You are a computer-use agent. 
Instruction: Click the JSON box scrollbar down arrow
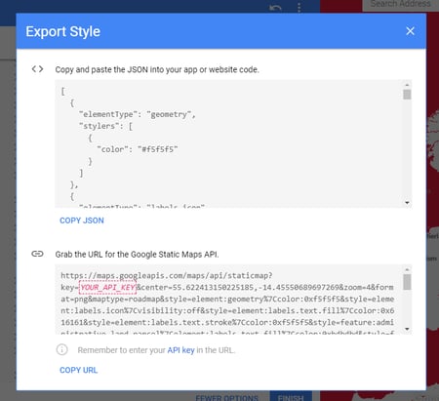(x=407, y=203)
